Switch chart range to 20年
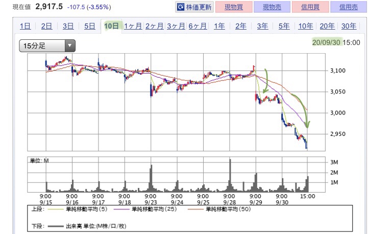 click(x=327, y=26)
